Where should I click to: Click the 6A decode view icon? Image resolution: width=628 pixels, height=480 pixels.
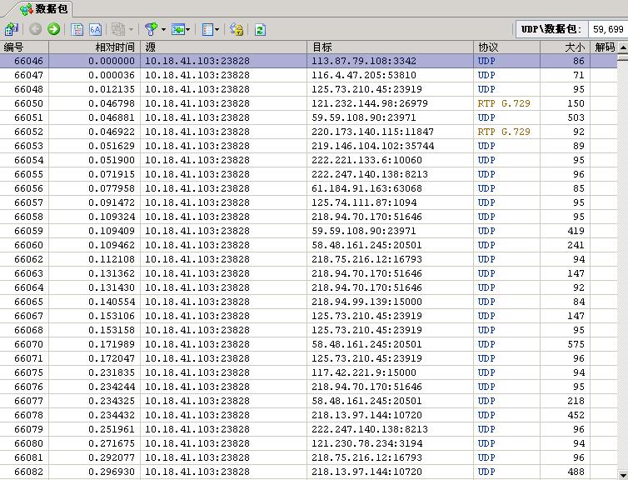coord(95,29)
